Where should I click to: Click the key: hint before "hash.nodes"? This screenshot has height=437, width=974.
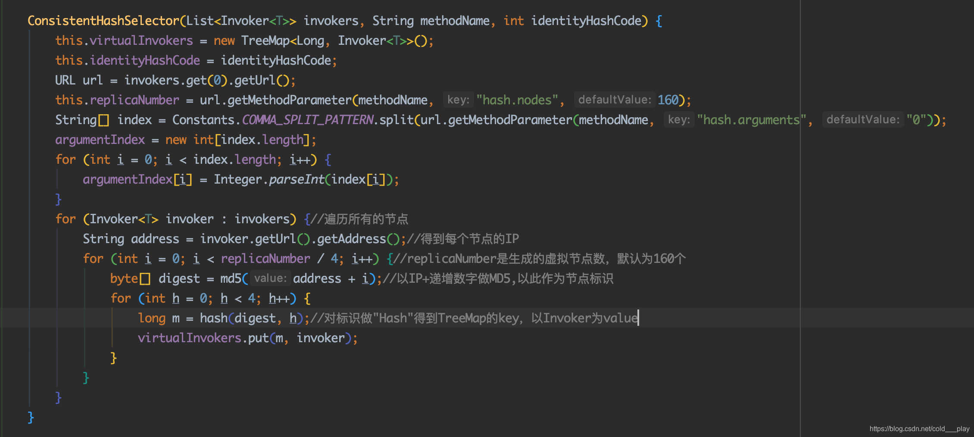point(458,100)
